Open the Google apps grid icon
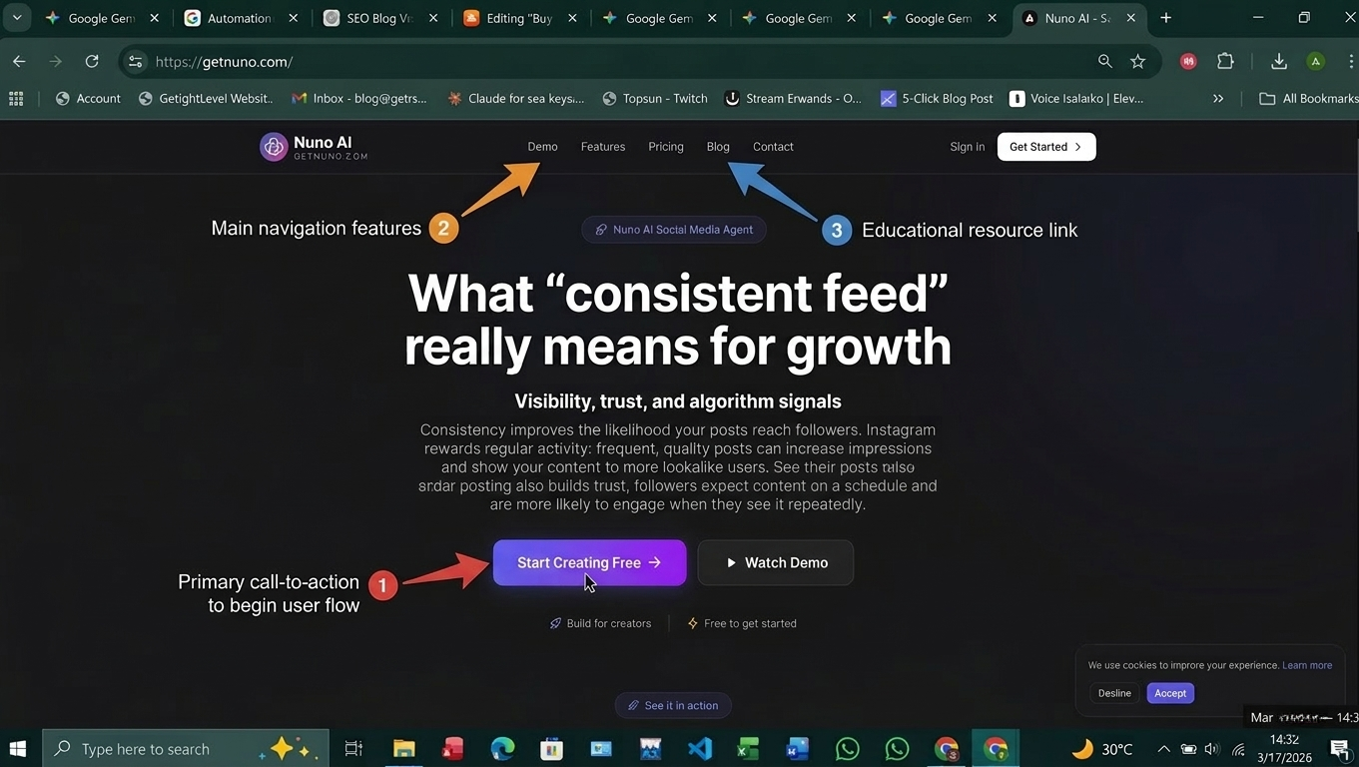The width and height of the screenshot is (1359, 767). [16, 99]
